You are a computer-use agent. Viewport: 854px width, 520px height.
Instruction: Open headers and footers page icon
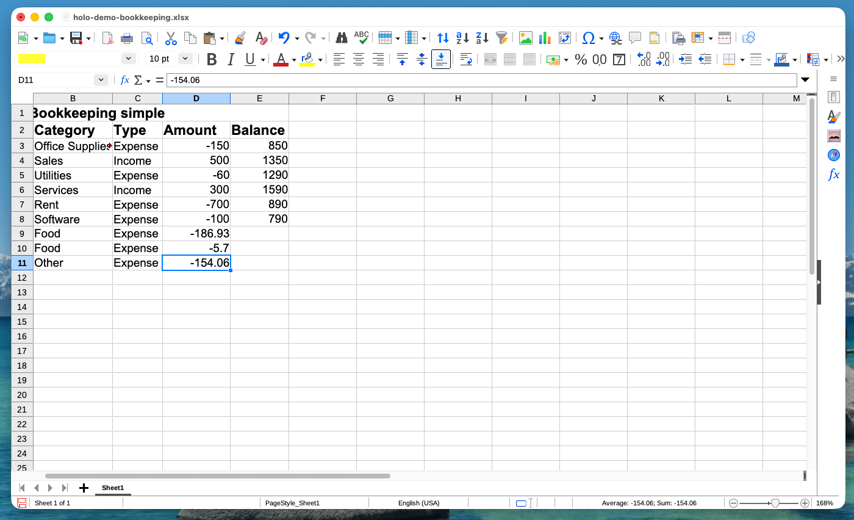tap(655, 38)
